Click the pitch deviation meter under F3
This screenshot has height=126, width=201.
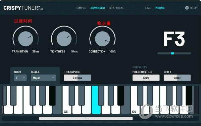tap(174, 53)
